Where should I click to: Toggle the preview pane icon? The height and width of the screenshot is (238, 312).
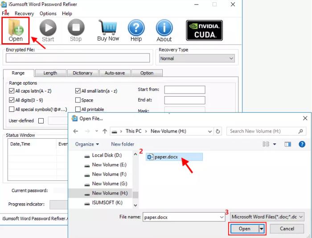point(288,144)
